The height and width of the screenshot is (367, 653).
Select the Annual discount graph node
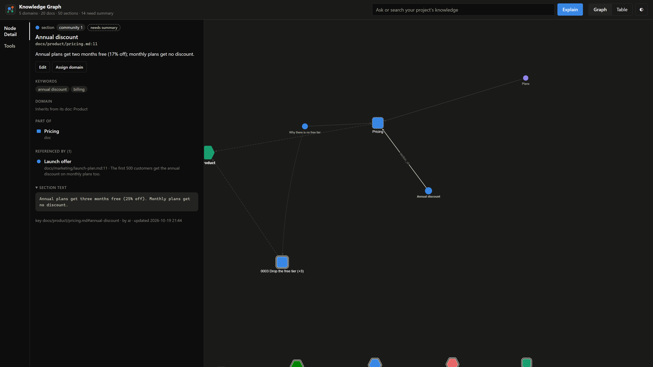429,191
